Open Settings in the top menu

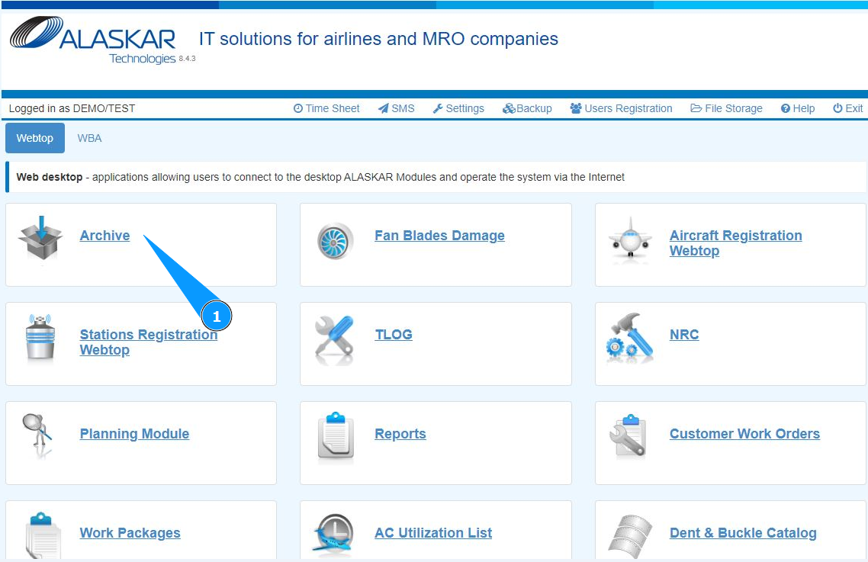pos(458,108)
